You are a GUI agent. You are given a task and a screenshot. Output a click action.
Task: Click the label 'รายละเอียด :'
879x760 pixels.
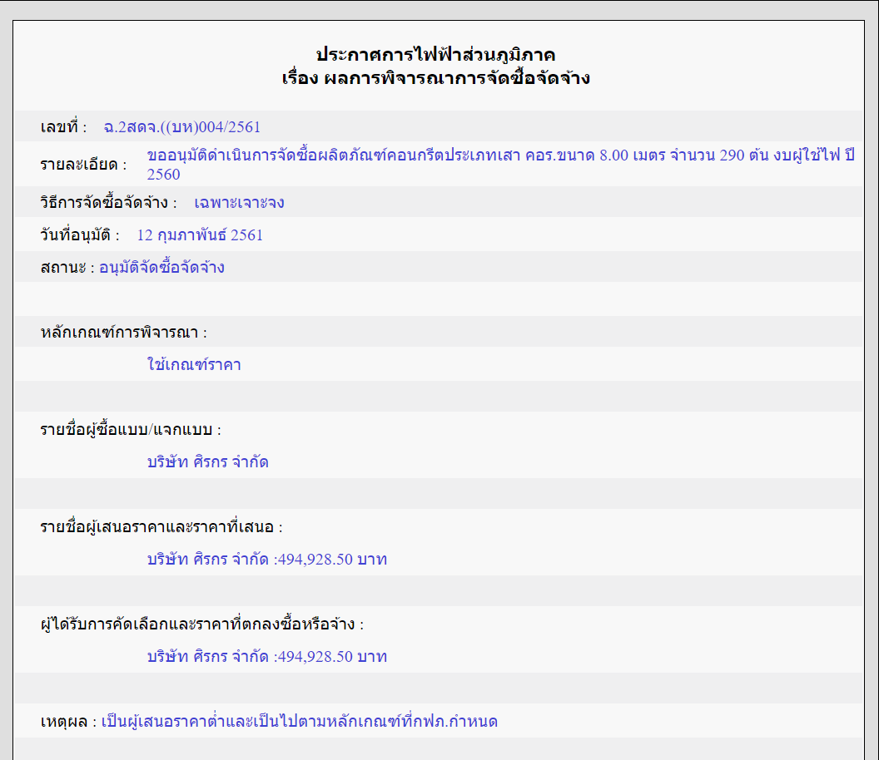83,165
